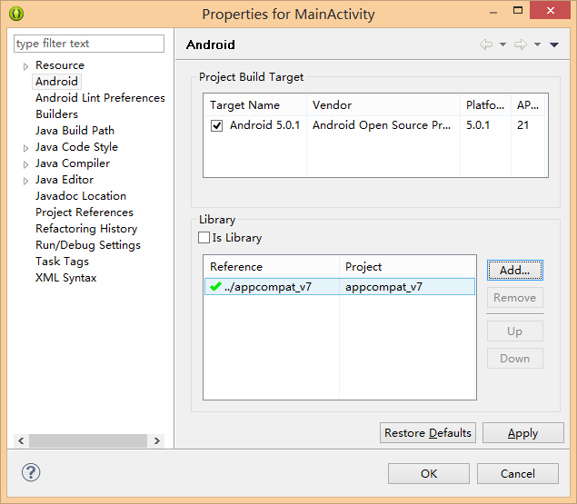
Task: Toggle the Android 5.0.1 target checkbox
Action: tap(217, 125)
